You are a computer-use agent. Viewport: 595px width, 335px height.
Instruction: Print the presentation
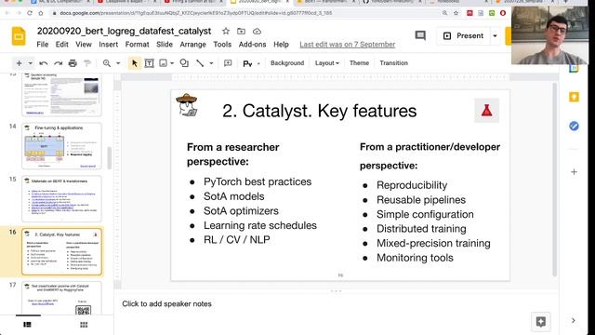point(73,63)
